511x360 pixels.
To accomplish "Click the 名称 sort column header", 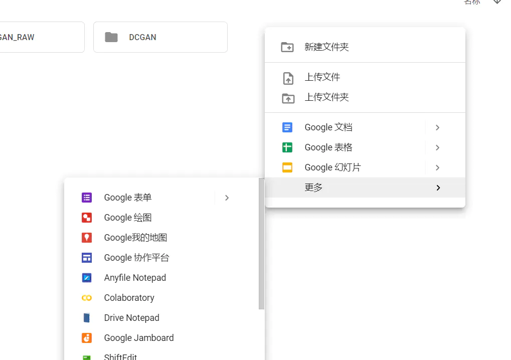I will (x=472, y=2).
